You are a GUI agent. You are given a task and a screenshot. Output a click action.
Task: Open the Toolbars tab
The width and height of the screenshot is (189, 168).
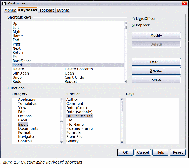(47, 10)
